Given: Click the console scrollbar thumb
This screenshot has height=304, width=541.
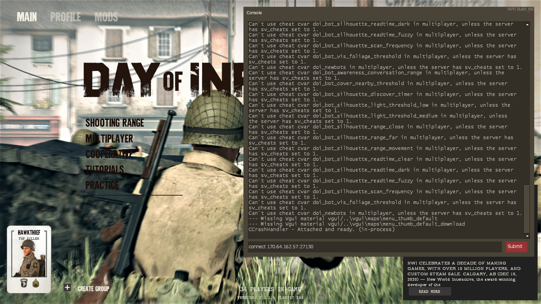Looking at the screenshot, I should click(x=527, y=209).
